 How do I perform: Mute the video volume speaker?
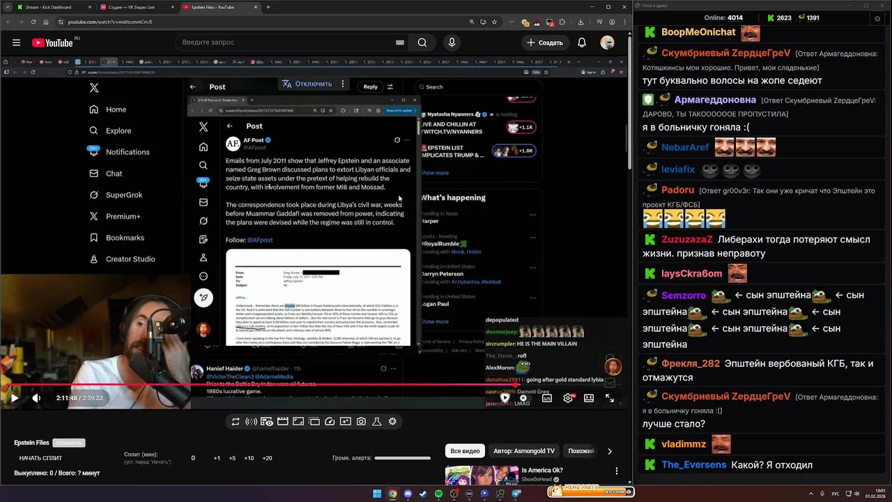36,398
